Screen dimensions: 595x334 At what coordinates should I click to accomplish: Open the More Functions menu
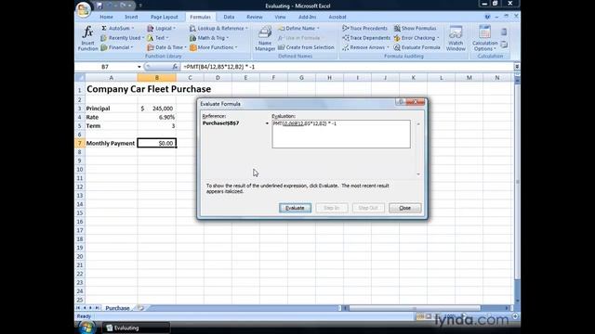pos(213,47)
